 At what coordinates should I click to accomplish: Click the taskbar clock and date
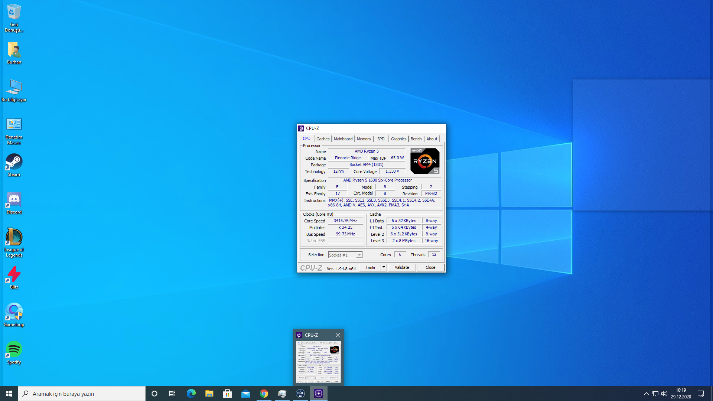point(681,394)
